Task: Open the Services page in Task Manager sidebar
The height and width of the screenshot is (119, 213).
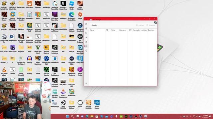Action: pyautogui.click(x=86, y=51)
